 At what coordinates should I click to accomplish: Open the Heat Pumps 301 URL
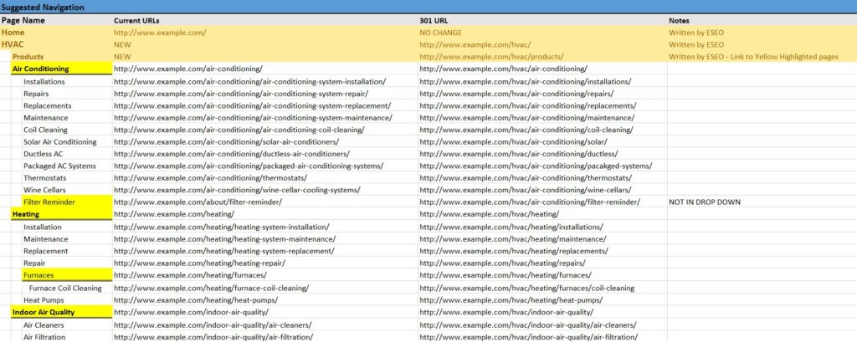[510, 299]
